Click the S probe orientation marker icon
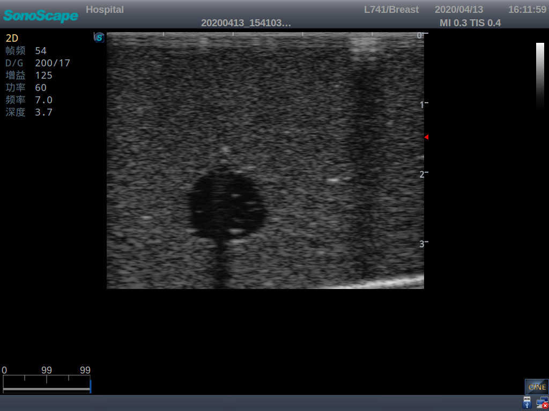The height and width of the screenshot is (411, 549). point(99,37)
